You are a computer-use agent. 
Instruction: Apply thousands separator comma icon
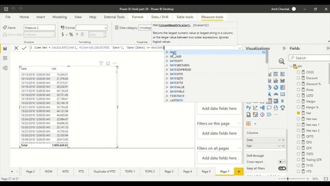point(77,35)
